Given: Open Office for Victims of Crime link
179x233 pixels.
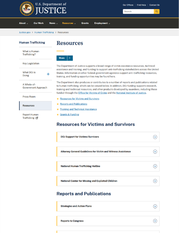Looking at the screenshot, I should [x=92, y=93].
